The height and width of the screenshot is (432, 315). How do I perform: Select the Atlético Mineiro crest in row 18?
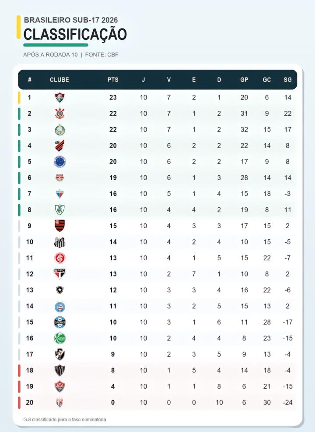pos(59,370)
